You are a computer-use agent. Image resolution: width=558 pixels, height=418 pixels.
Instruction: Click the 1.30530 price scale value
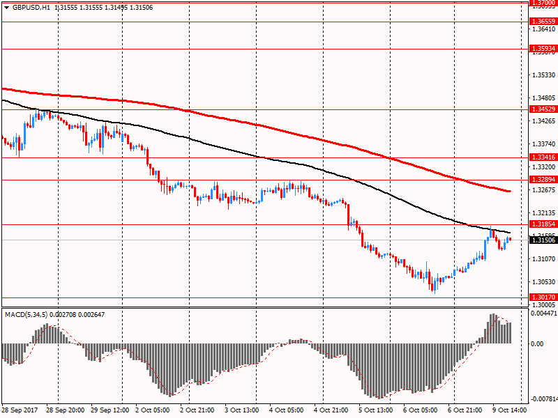tap(544, 282)
